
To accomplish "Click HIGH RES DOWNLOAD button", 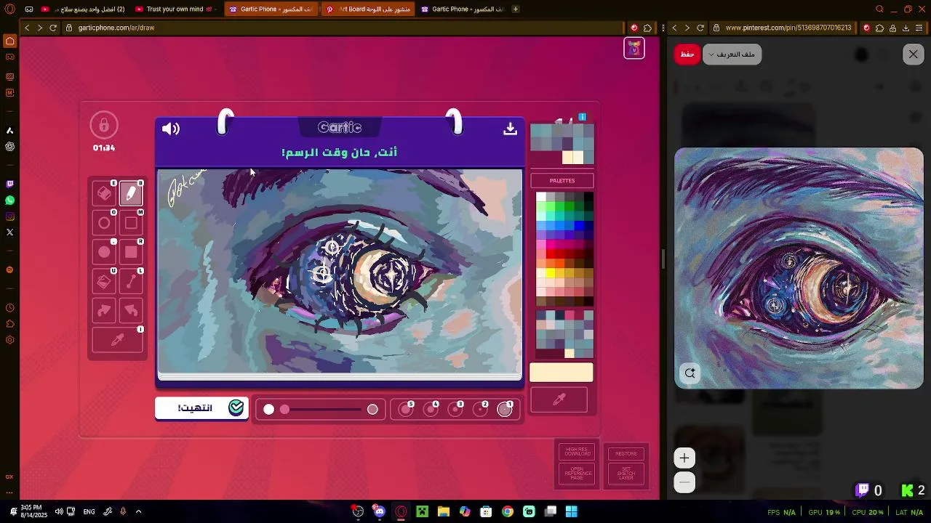I will click(578, 452).
